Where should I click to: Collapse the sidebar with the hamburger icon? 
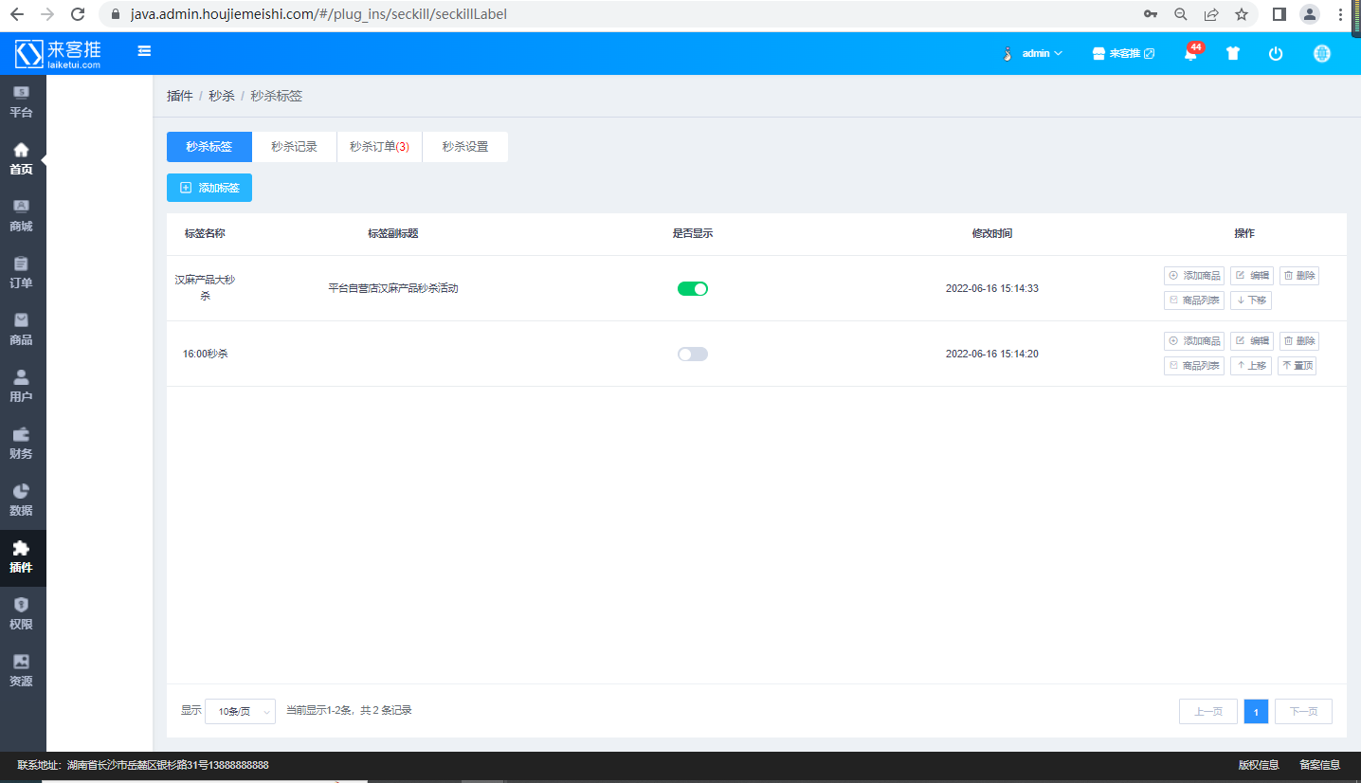(x=144, y=51)
